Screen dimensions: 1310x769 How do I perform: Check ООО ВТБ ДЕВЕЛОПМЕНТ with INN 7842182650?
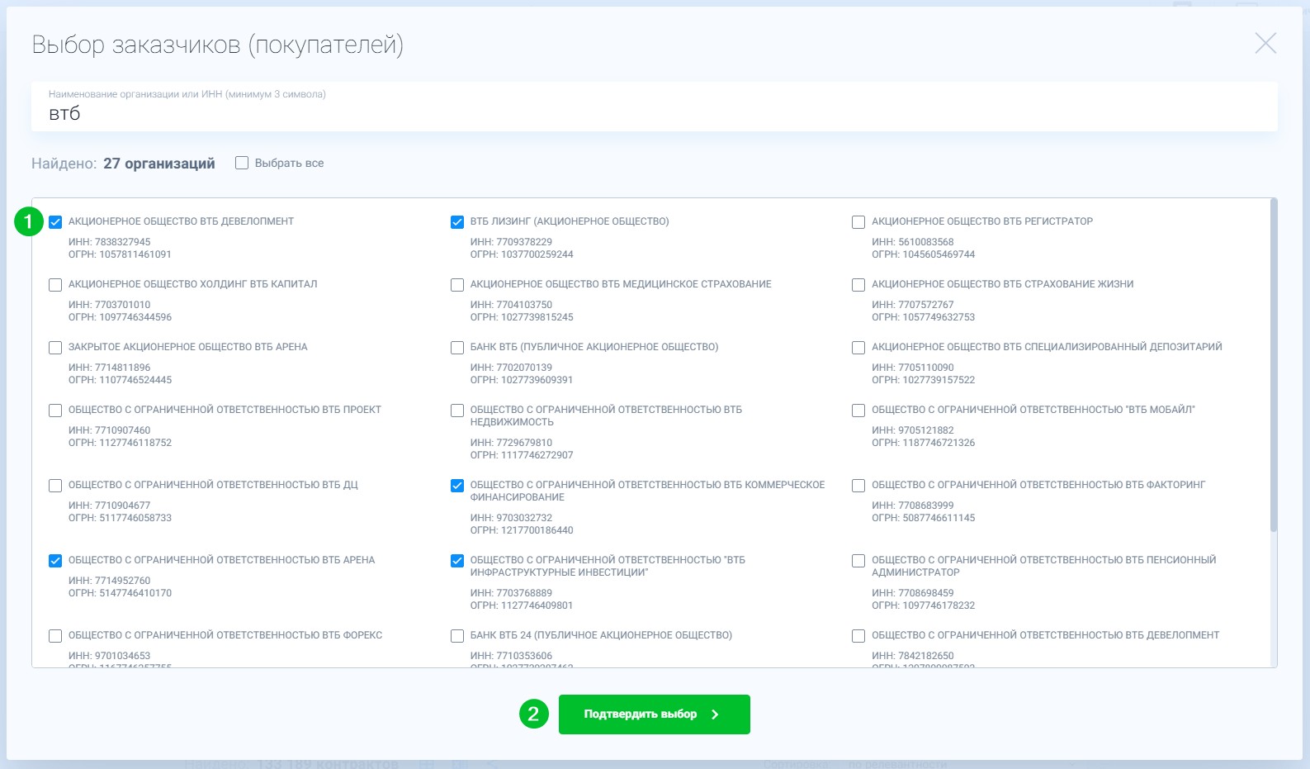pos(858,636)
